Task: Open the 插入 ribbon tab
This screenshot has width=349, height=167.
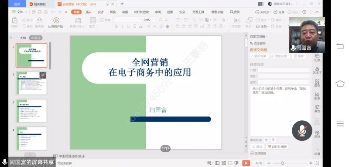Action: click(x=89, y=12)
